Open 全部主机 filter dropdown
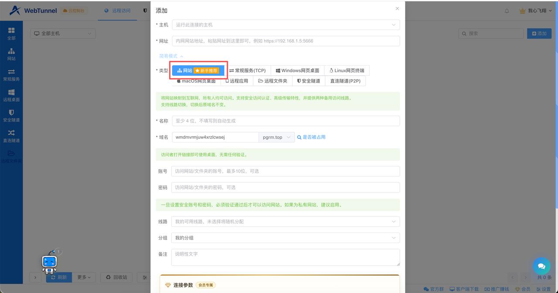This screenshot has width=558, height=293. [63, 33]
